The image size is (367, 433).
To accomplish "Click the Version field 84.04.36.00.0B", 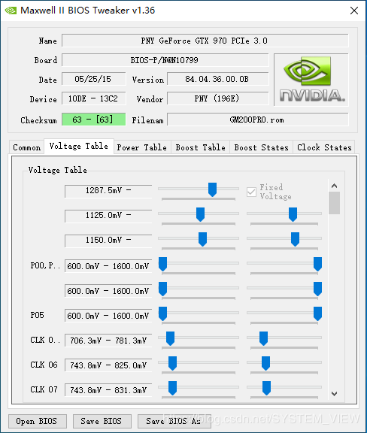I will coord(218,79).
